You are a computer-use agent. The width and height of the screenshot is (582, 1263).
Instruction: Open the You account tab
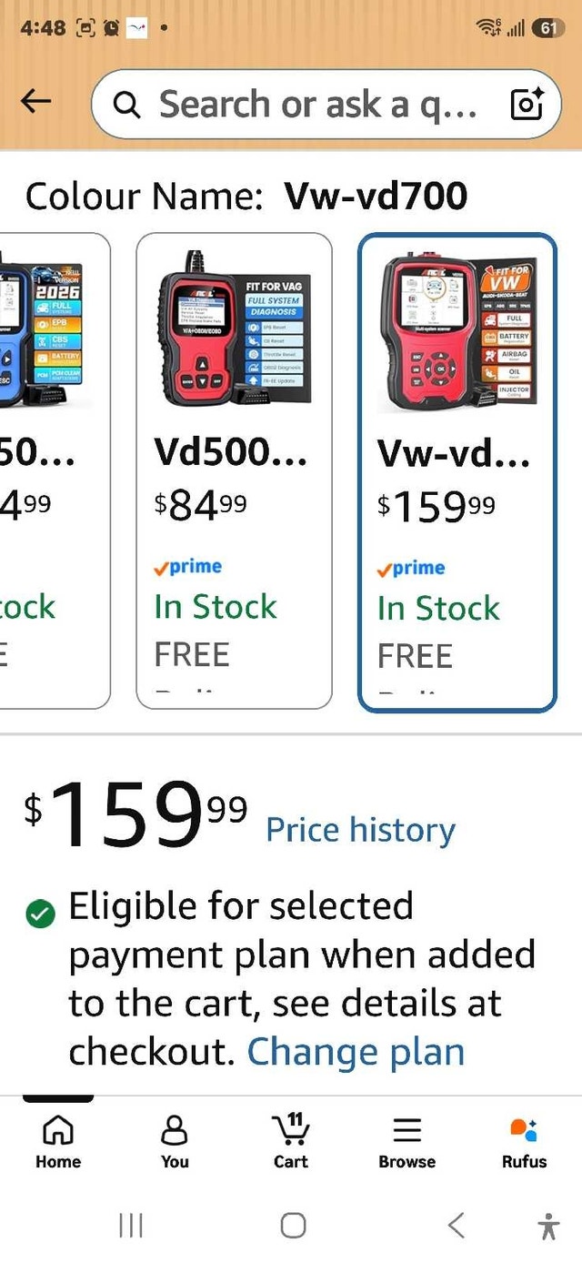coord(175,1143)
